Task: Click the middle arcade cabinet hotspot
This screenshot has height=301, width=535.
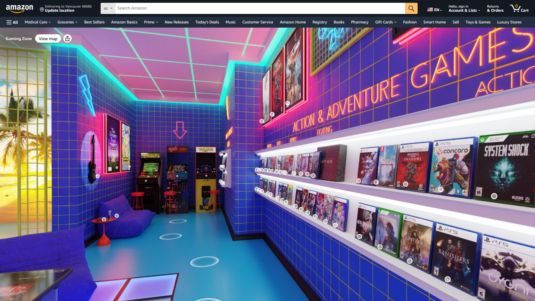Action: tap(177, 176)
